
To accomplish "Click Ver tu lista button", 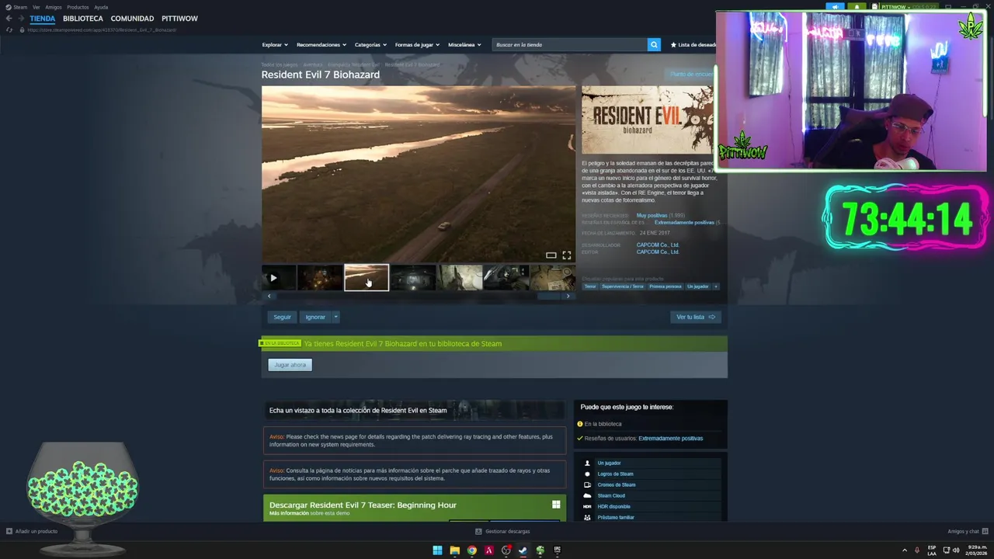I will [x=696, y=317].
